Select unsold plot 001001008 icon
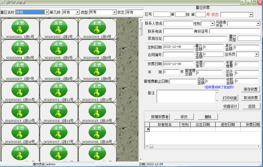The width and height of the screenshot is (263, 167). pos(59,69)
